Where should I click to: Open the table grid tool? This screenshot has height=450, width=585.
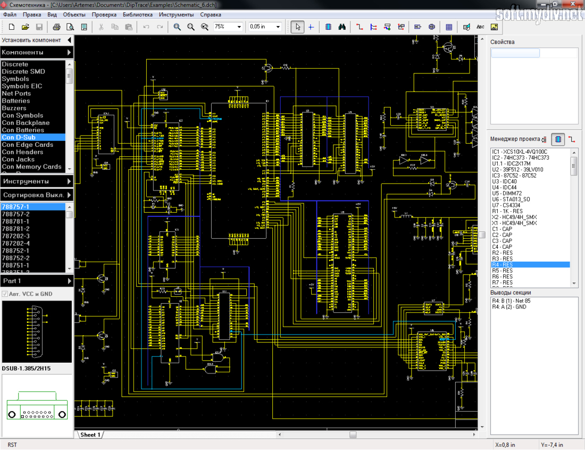coord(449,27)
